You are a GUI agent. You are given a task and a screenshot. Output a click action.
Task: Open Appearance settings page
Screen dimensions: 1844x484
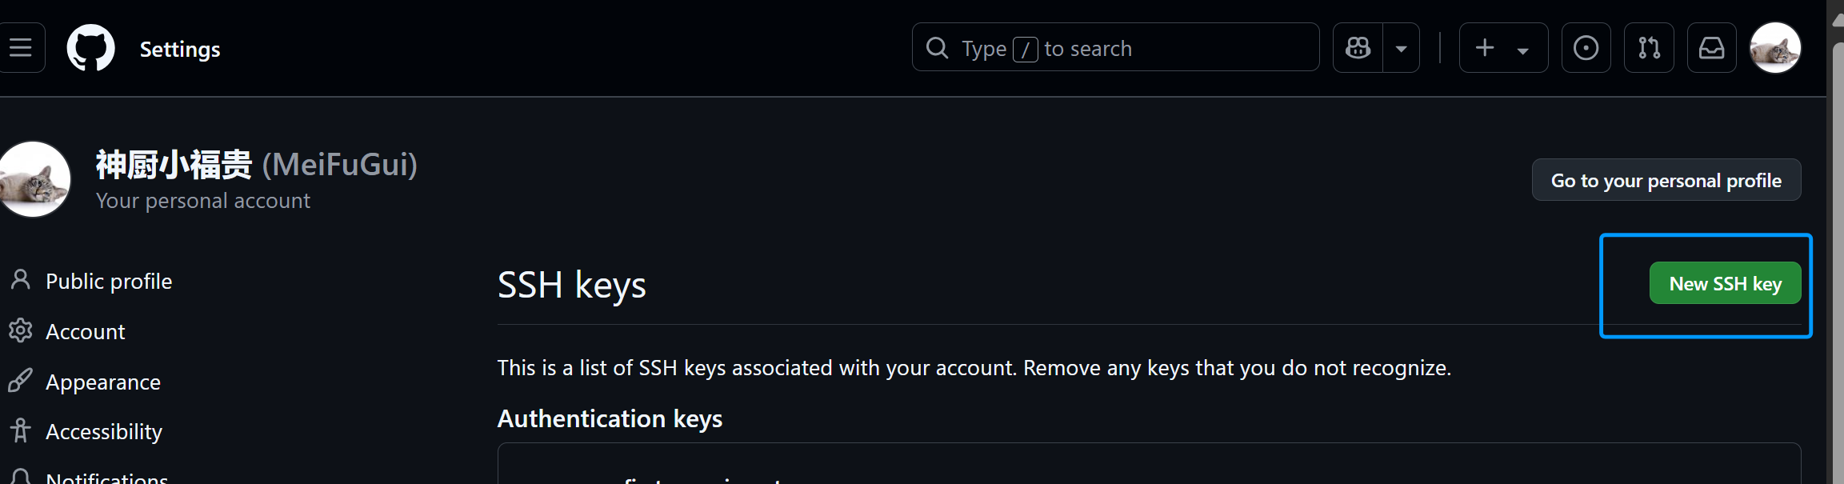click(x=102, y=382)
